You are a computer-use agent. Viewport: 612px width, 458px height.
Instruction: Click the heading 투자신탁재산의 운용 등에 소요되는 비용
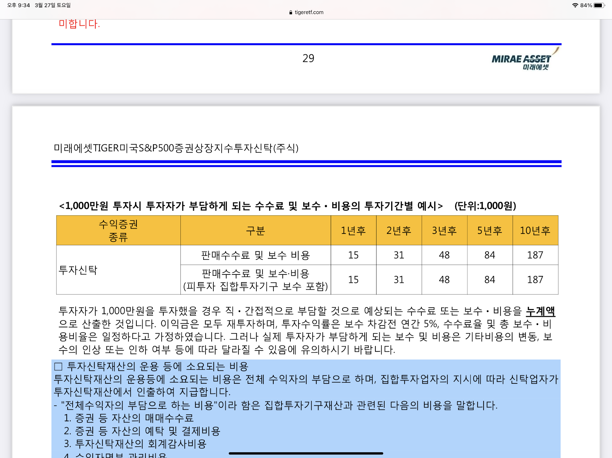(x=157, y=366)
